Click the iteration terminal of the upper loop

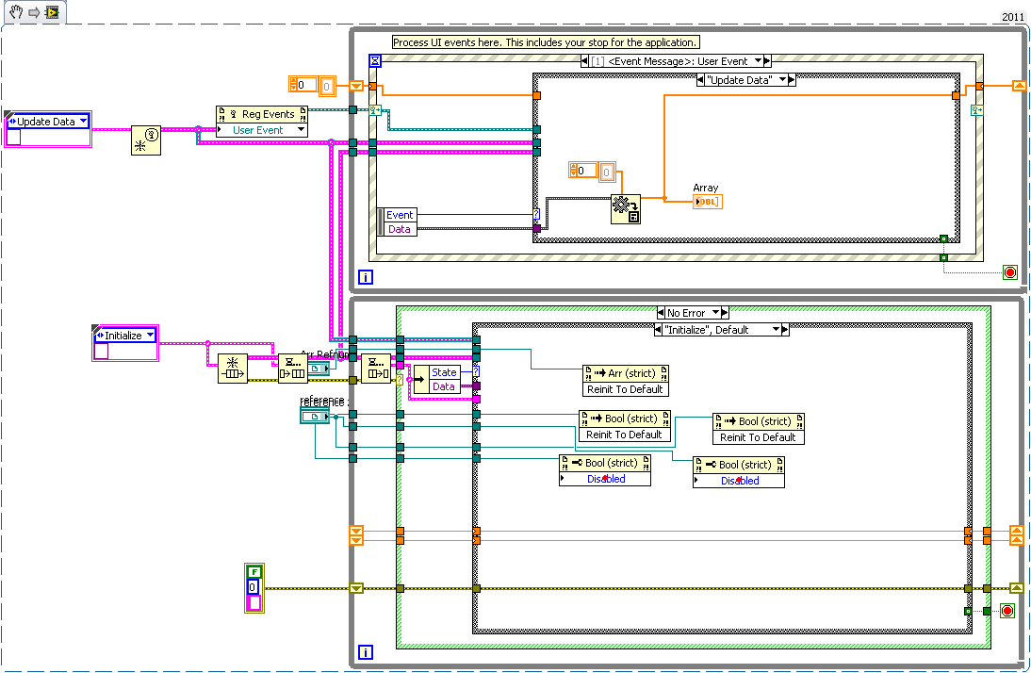pos(366,277)
